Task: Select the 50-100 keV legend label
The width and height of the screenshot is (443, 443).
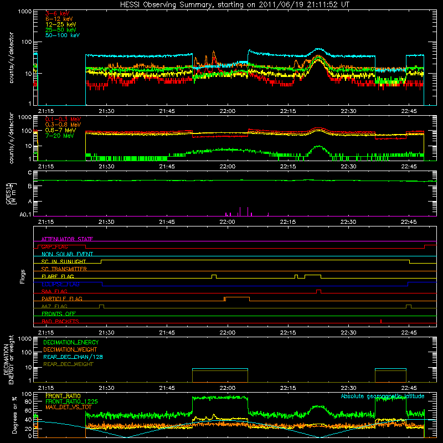Action: 63,35
